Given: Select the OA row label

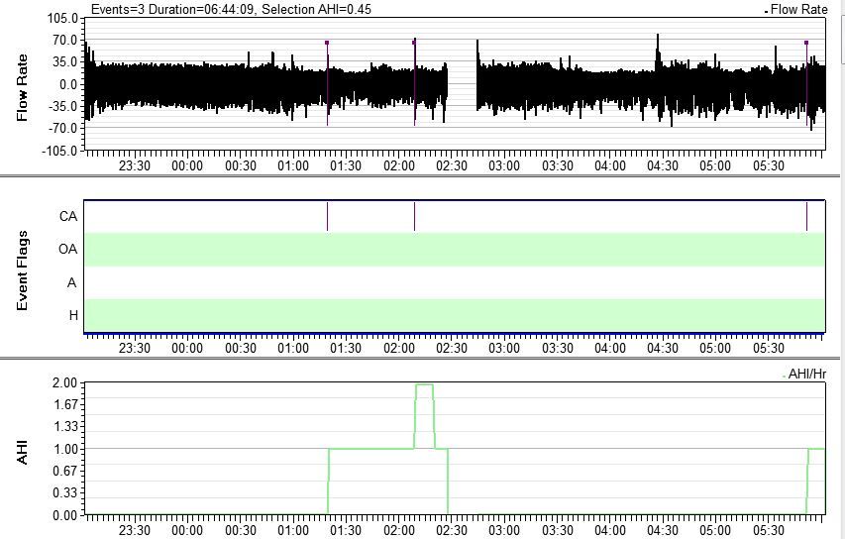Looking at the screenshot, I should coord(68,250).
